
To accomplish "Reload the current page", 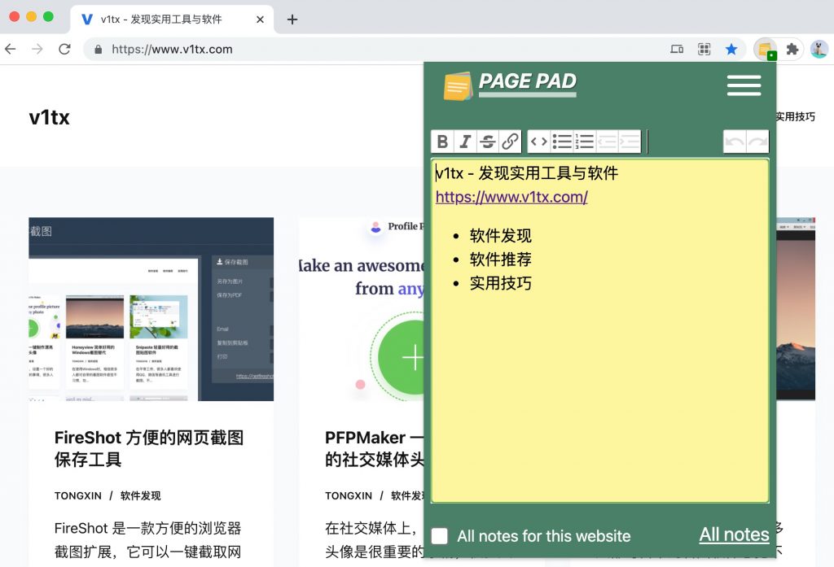I will pyautogui.click(x=65, y=50).
